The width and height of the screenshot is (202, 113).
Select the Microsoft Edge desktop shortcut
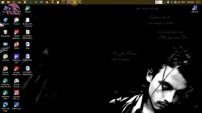[x=5, y=107]
